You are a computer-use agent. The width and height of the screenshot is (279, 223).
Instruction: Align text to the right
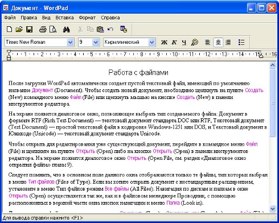coord(228,42)
